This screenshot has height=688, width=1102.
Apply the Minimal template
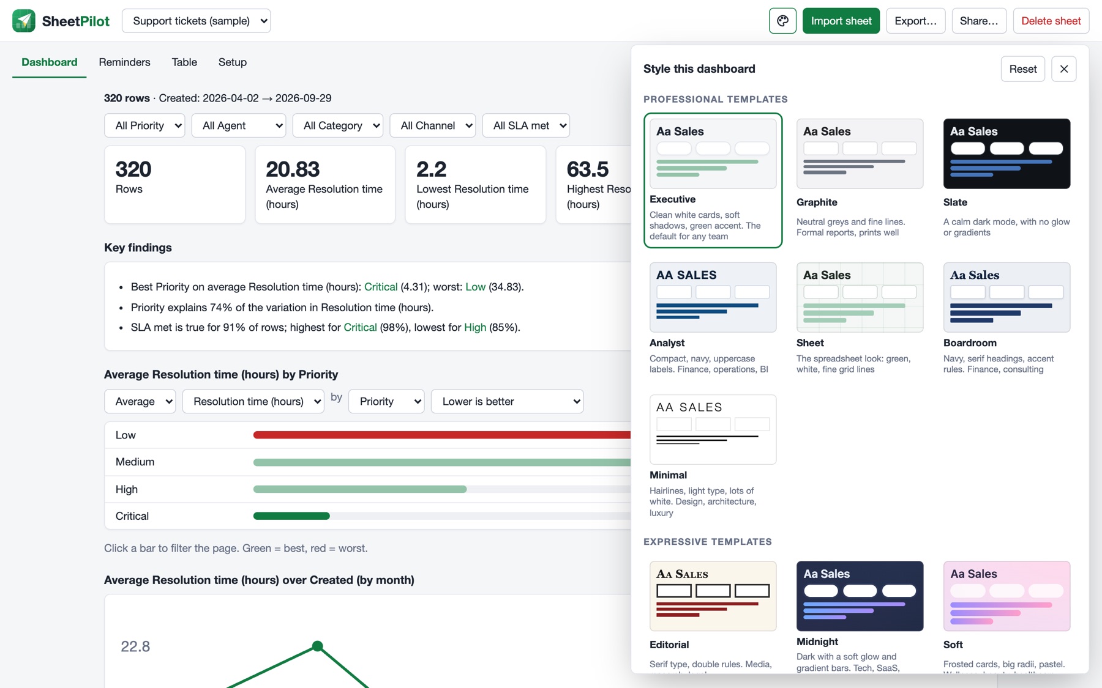[x=713, y=457]
